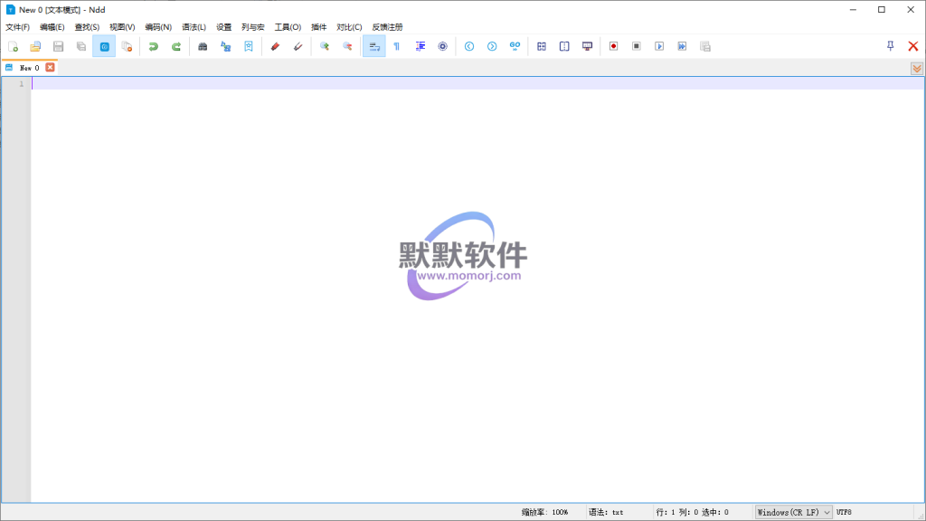Click the start macro recording icon
The image size is (926, 521).
pos(613,46)
